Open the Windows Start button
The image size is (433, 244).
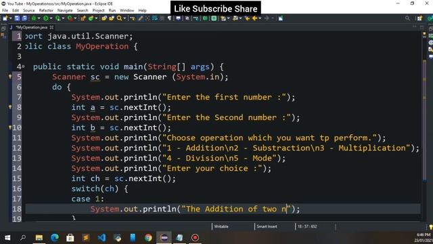[x=7, y=238]
